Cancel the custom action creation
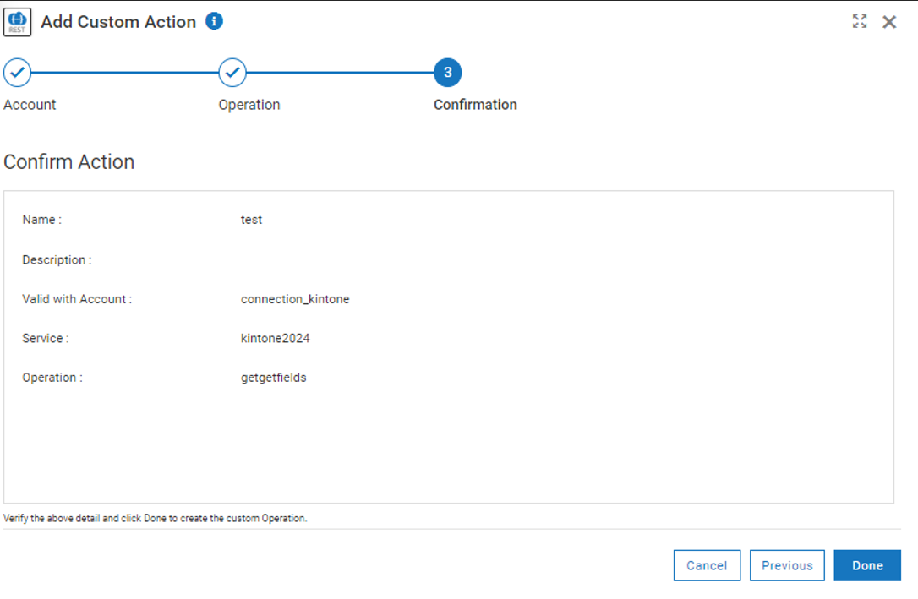This screenshot has height=599, width=918. tap(707, 566)
